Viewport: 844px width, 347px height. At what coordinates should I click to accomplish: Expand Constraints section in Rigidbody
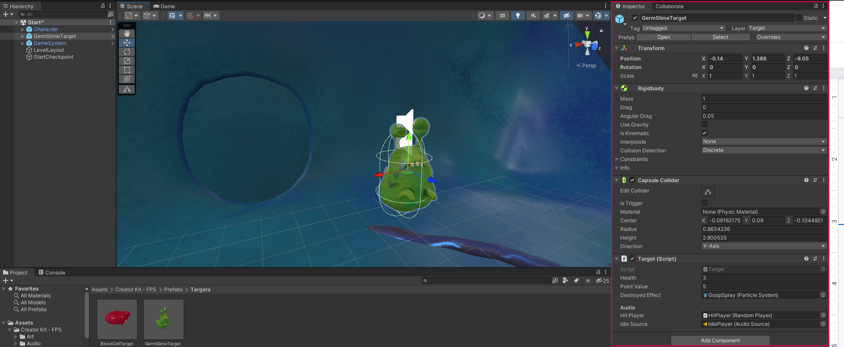(x=617, y=159)
